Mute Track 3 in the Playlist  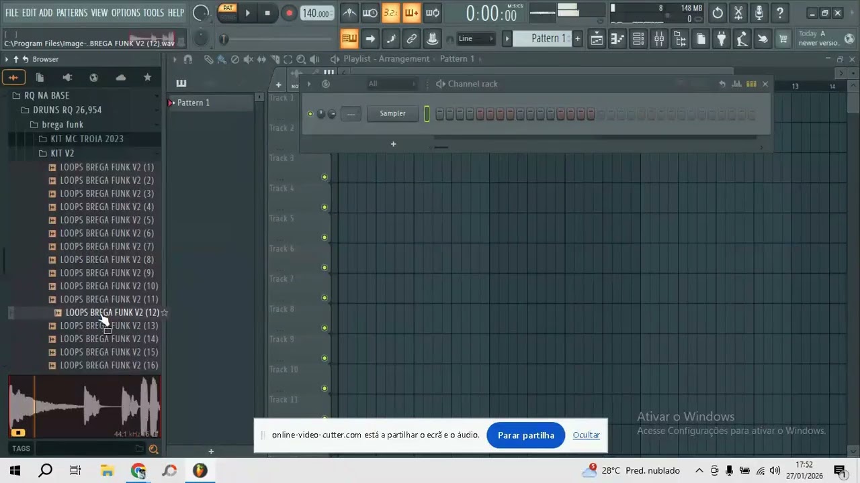[x=325, y=177]
